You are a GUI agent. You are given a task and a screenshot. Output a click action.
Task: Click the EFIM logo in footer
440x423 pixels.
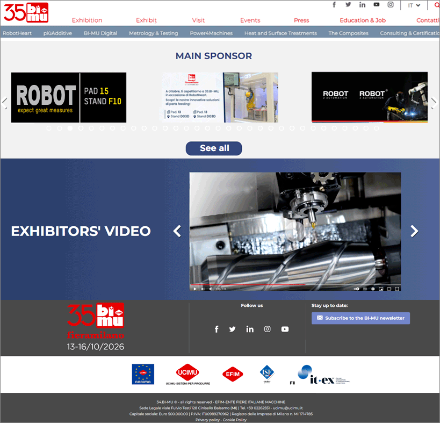point(233,374)
